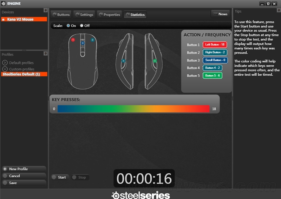Select Scroll Button - 0 label
This screenshot has height=199, width=281.
pos(215,60)
